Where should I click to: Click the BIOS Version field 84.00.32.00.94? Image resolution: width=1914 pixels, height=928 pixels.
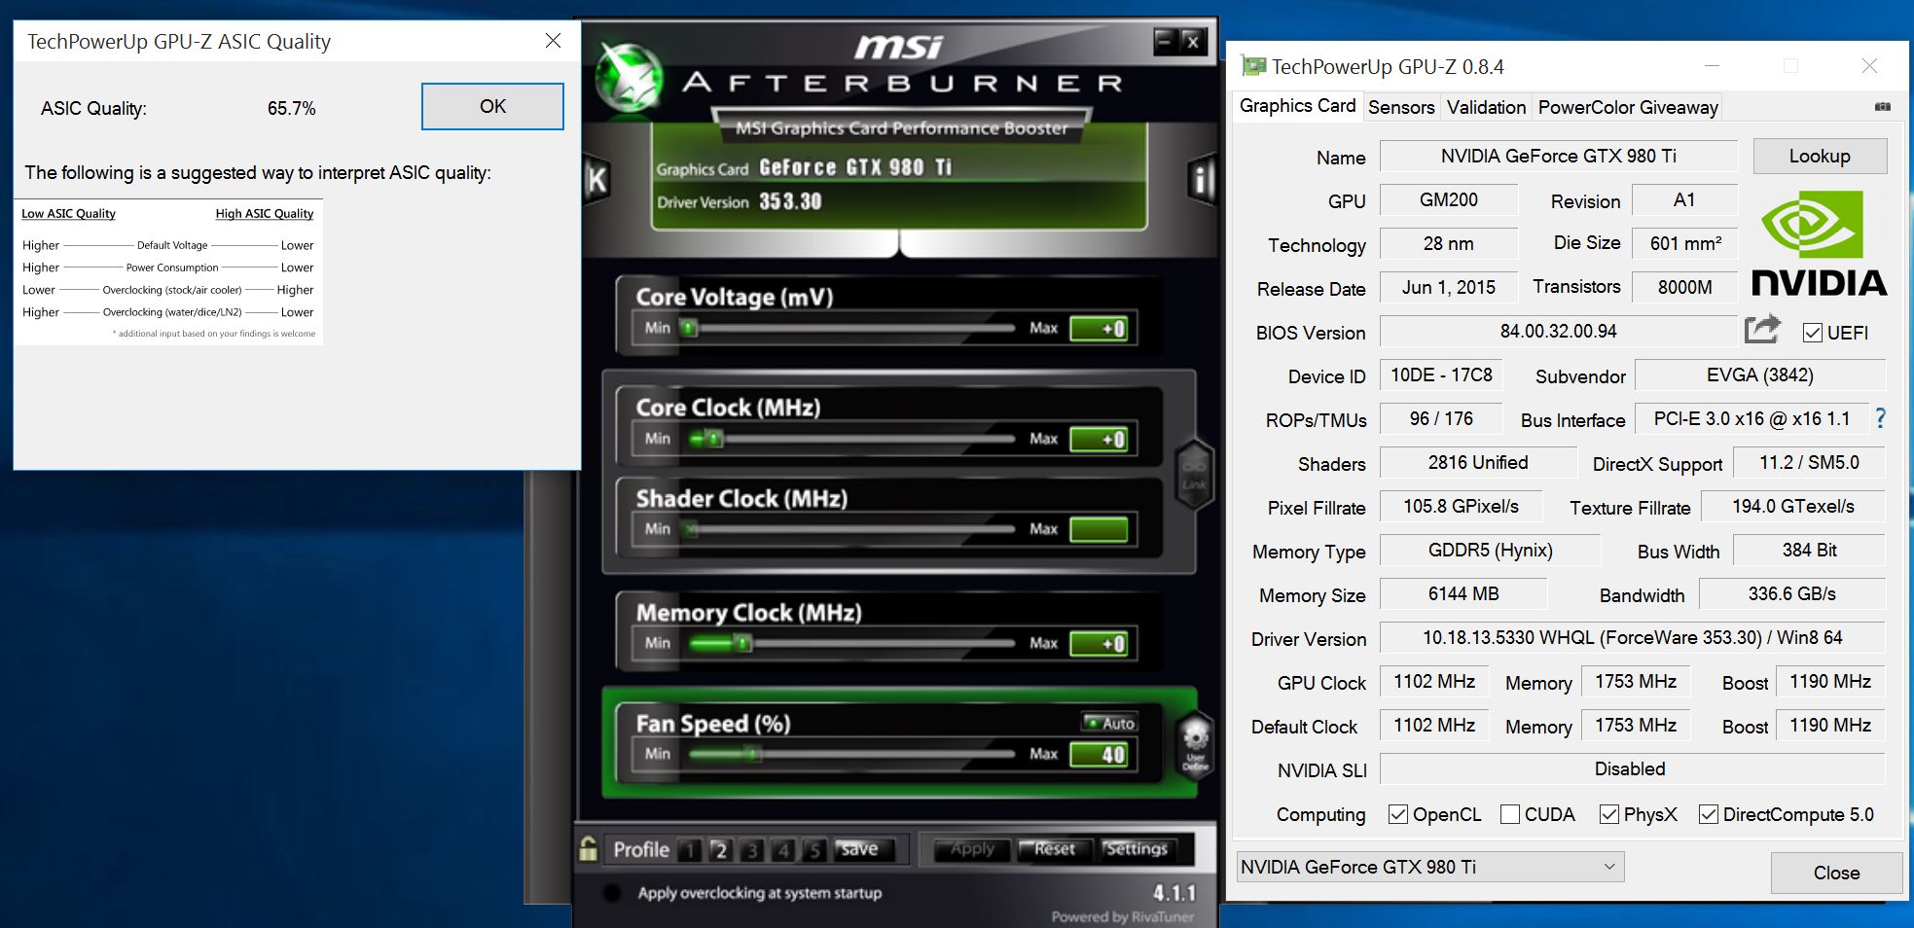[1559, 331]
